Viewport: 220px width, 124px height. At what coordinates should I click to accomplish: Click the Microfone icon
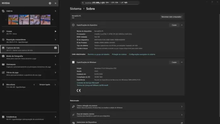coord(3,85)
